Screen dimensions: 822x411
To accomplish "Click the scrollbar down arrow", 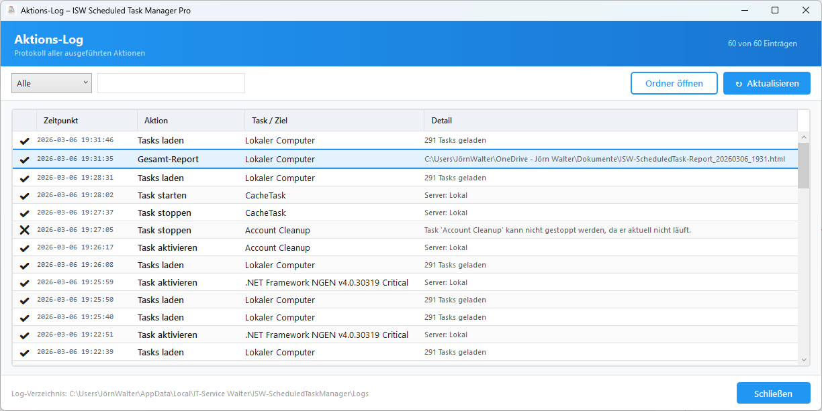I will pyautogui.click(x=804, y=360).
